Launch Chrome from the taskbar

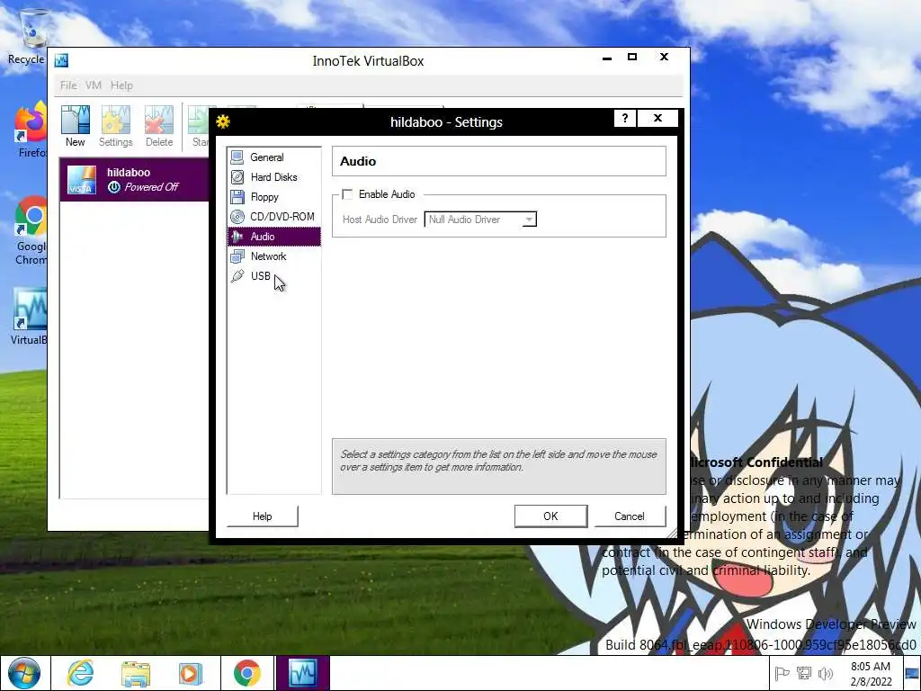(247, 673)
